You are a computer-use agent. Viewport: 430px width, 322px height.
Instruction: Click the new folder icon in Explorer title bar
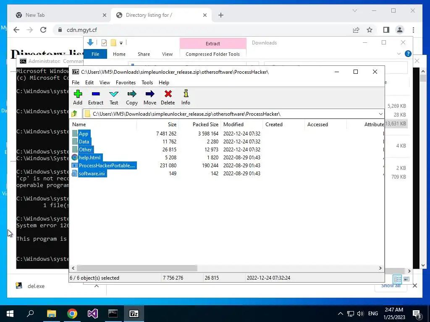tap(113, 43)
